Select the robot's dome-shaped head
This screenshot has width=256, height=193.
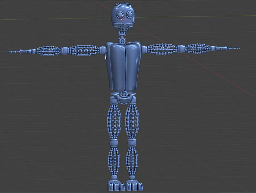pyautogui.click(x=123, y=17)
